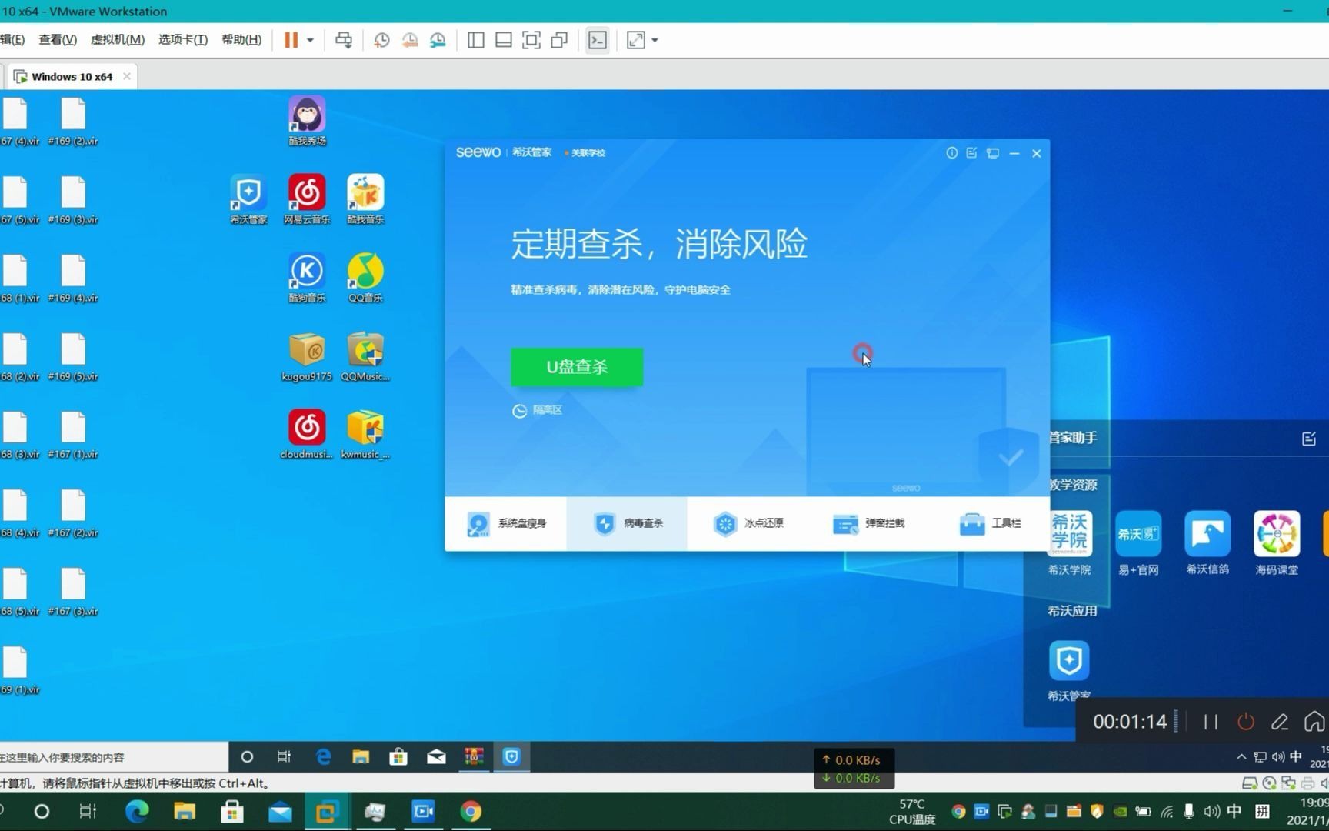Open the feedback icon in Seewo title bar
This screenshot has width=1329, height=831.
click(x=972, y=153)
